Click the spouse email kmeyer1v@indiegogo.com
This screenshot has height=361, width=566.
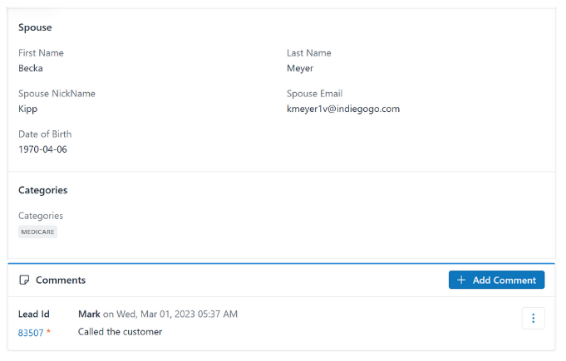pos(343,109)
